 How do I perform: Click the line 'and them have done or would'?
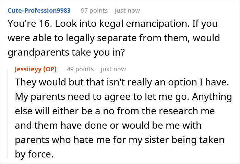(x=108, y=126)
